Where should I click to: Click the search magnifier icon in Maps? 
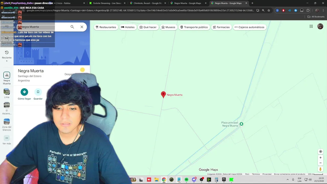pos(72,27)
